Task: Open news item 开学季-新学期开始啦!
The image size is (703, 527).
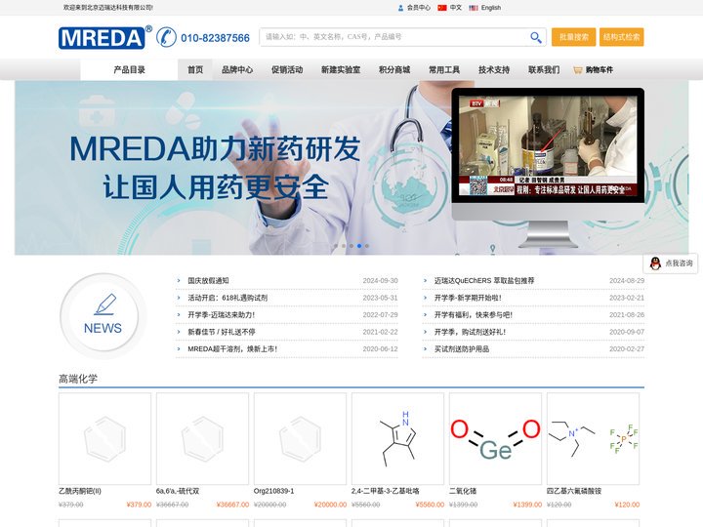Action: 468,298
